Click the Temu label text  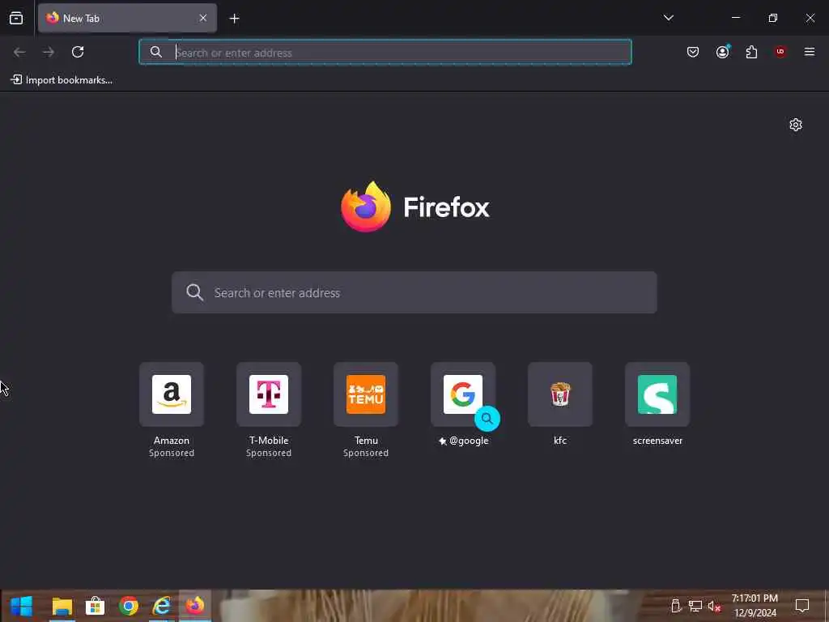pyautogui.click(x=366, y=440)
